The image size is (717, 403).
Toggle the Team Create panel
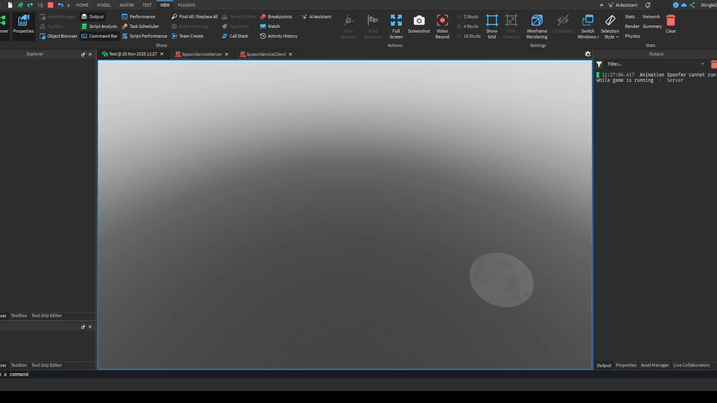(x=188, y=36)
